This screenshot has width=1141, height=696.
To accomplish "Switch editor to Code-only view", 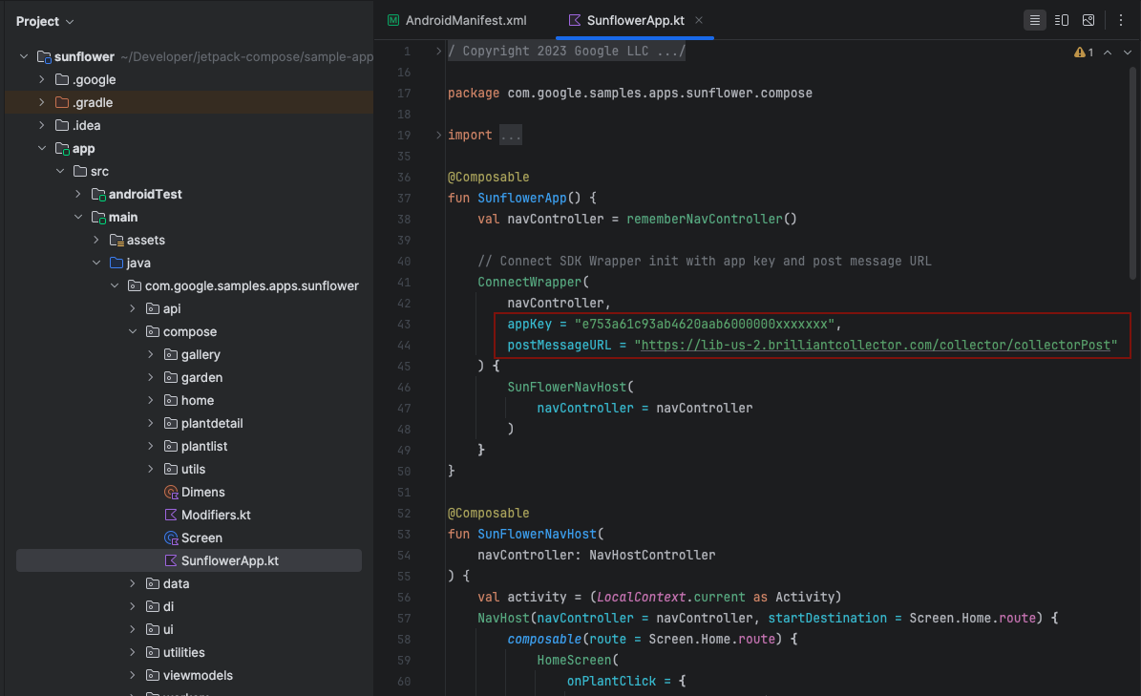I will tap(1034, 20).
